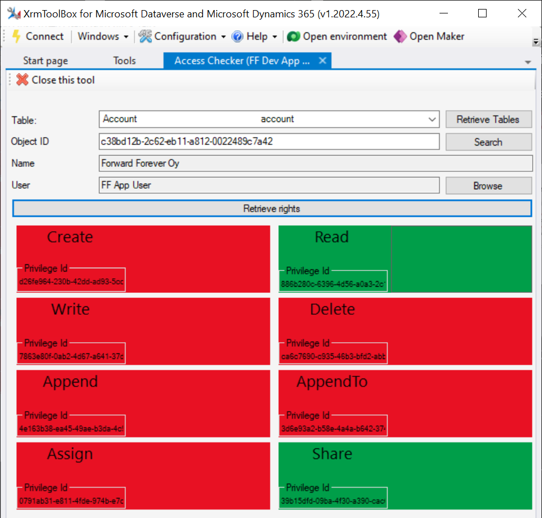Click the Browse button for User
The height and width of the screenshot is (518, 542).
click(x=488, y=186)
